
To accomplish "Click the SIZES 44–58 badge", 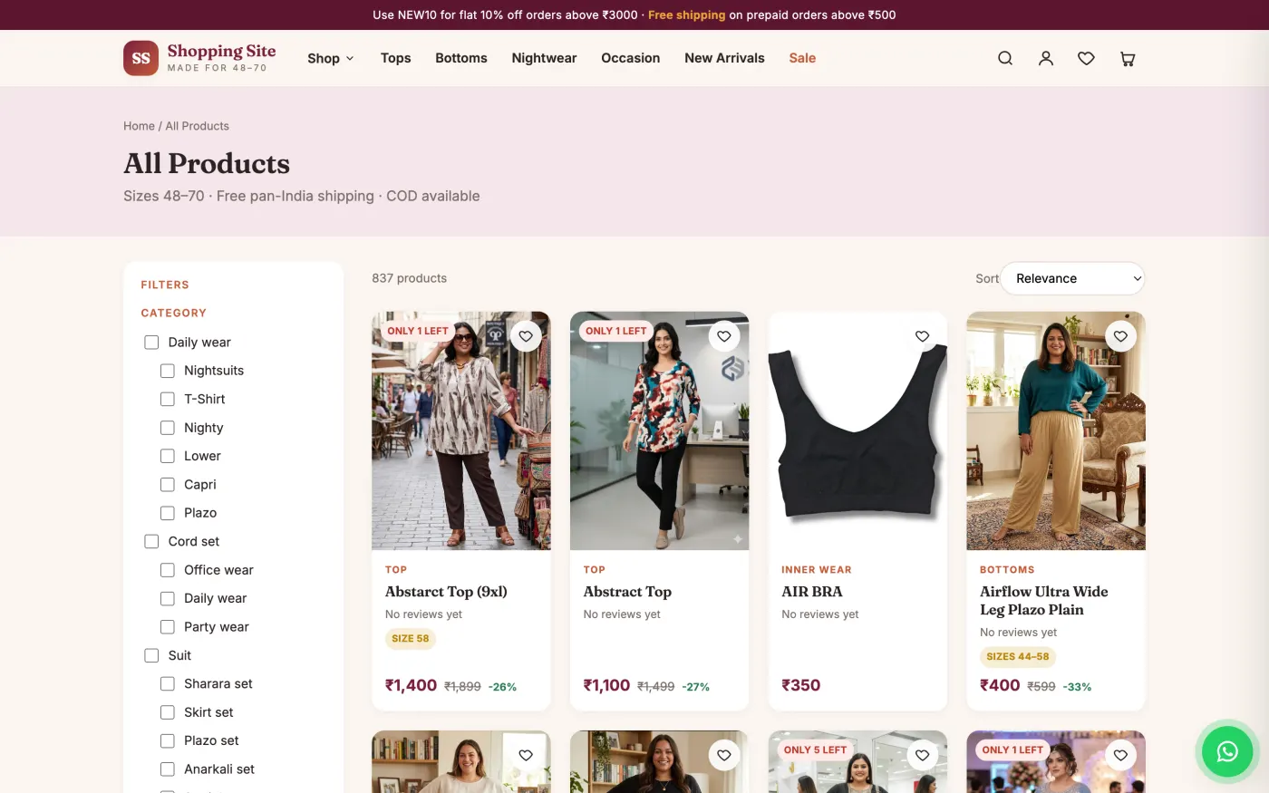I will [1018, 657].
